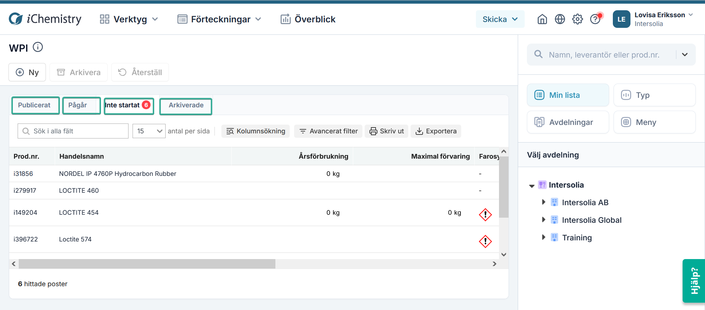
Task: Create a new WPI with Ny
Action: (27, 72)
